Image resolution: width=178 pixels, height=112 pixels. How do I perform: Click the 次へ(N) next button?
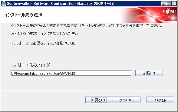(127, 100)
